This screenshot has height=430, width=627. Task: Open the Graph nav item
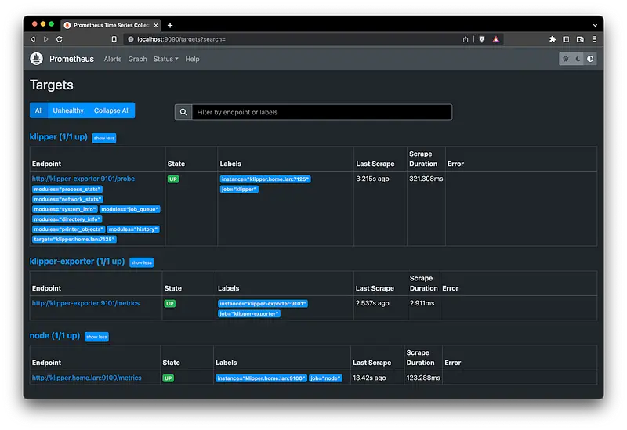[x=138, y=59]
